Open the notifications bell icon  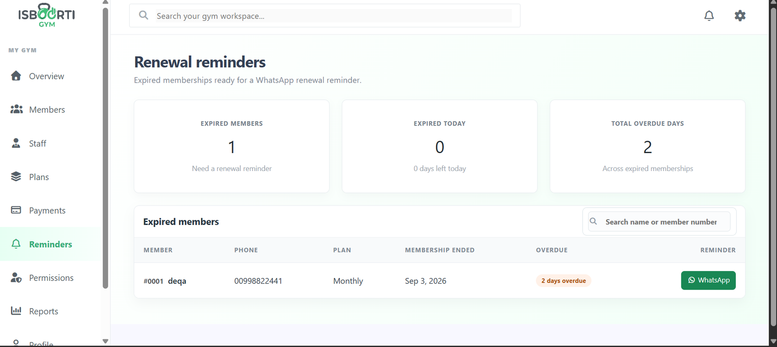[709, 16]
